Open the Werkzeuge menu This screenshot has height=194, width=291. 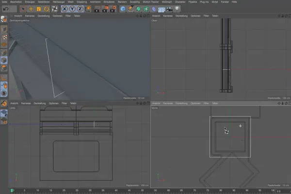click(x=59, y=2)
